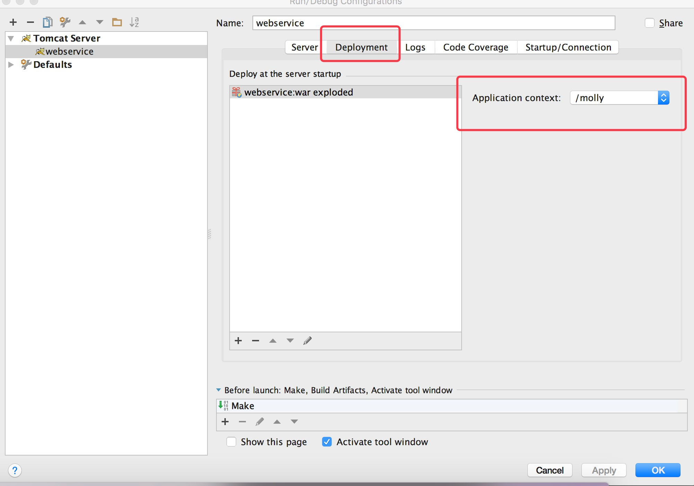Viewport: 694px width, 486px height.
Task: Add a before launch task
Action: click(x=225, y=422)
